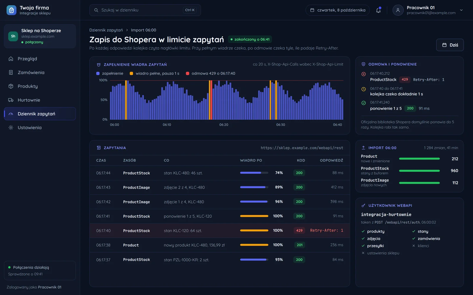Click the yellow clock wait icon
The image size is (473, 295).
click(x=364, y=89)
